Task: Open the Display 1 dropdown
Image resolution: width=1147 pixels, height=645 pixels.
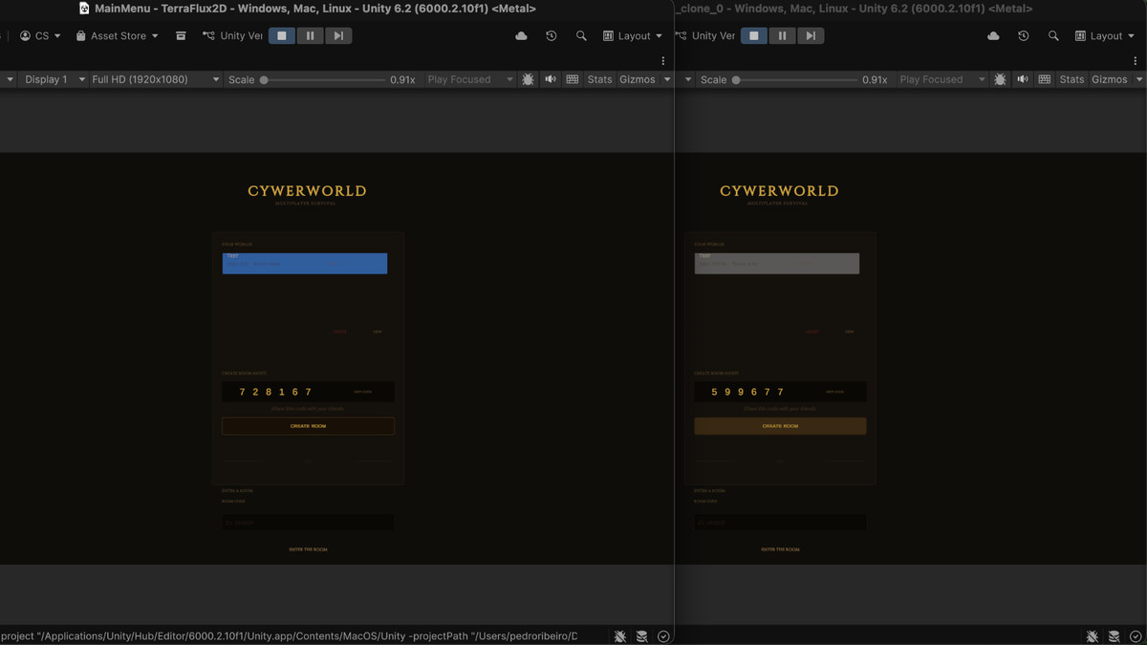Action: [x=54, y=79]
